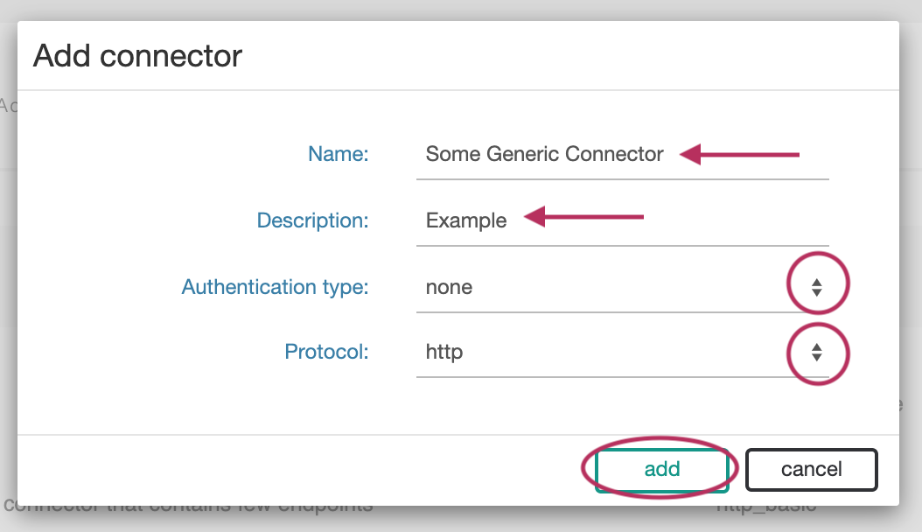This screenshot has height=532, width=922.
Task: Click the add button
Action: point(661,469)
